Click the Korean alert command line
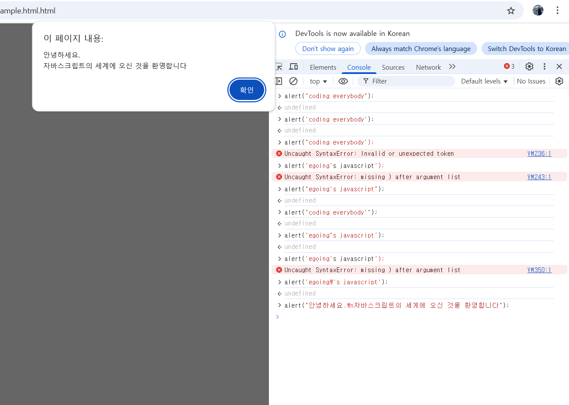Image resolution: width=569 pixels, height=405 pixels. point(397,305)
